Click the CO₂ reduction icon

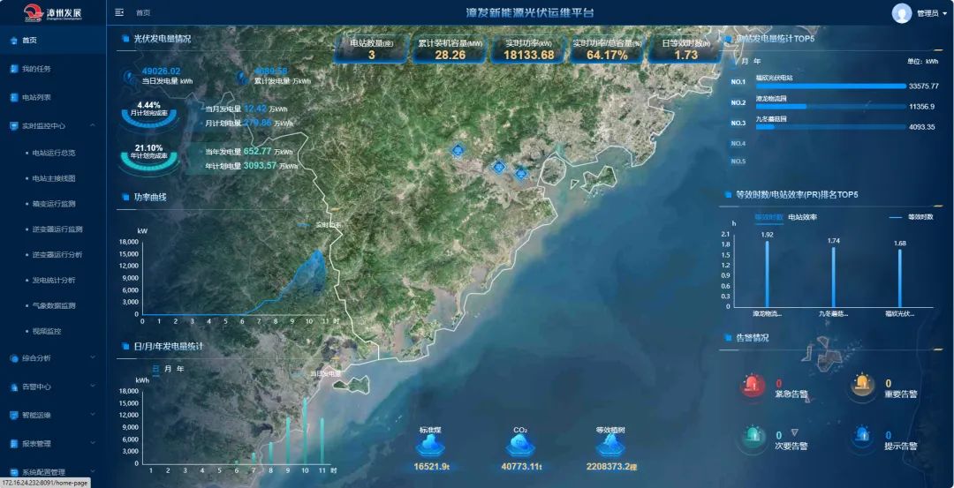click(520, 447)
